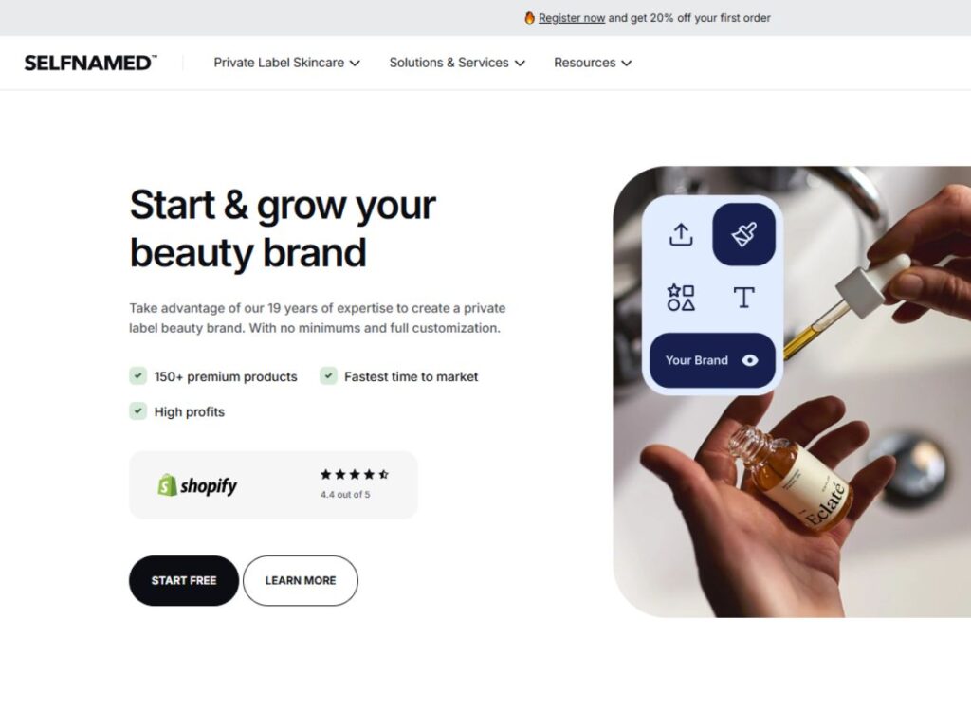
Task: Click the five-star rating icons
Action: [355, 475]
